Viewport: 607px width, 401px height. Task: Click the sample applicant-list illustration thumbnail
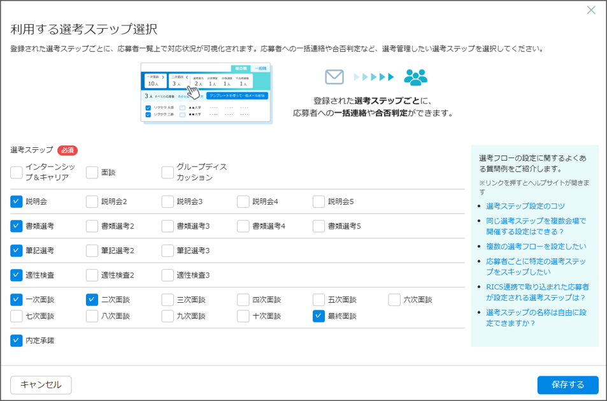click(207, 93)
